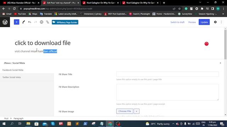This screenshot has width=227, height=127.
Task: Open the Extensions puzzle icon
Action: [x=202, y=9]
